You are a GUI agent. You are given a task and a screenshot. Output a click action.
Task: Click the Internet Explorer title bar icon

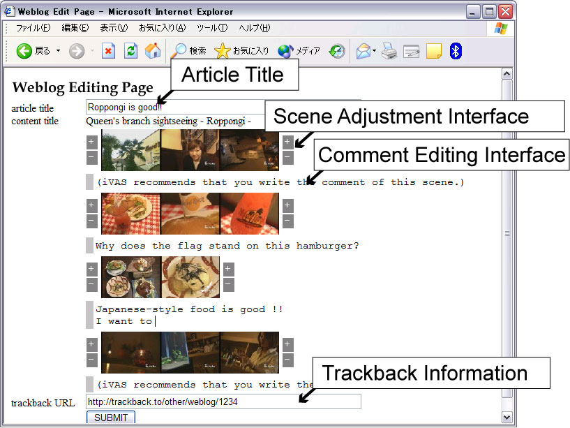[10, 12]
